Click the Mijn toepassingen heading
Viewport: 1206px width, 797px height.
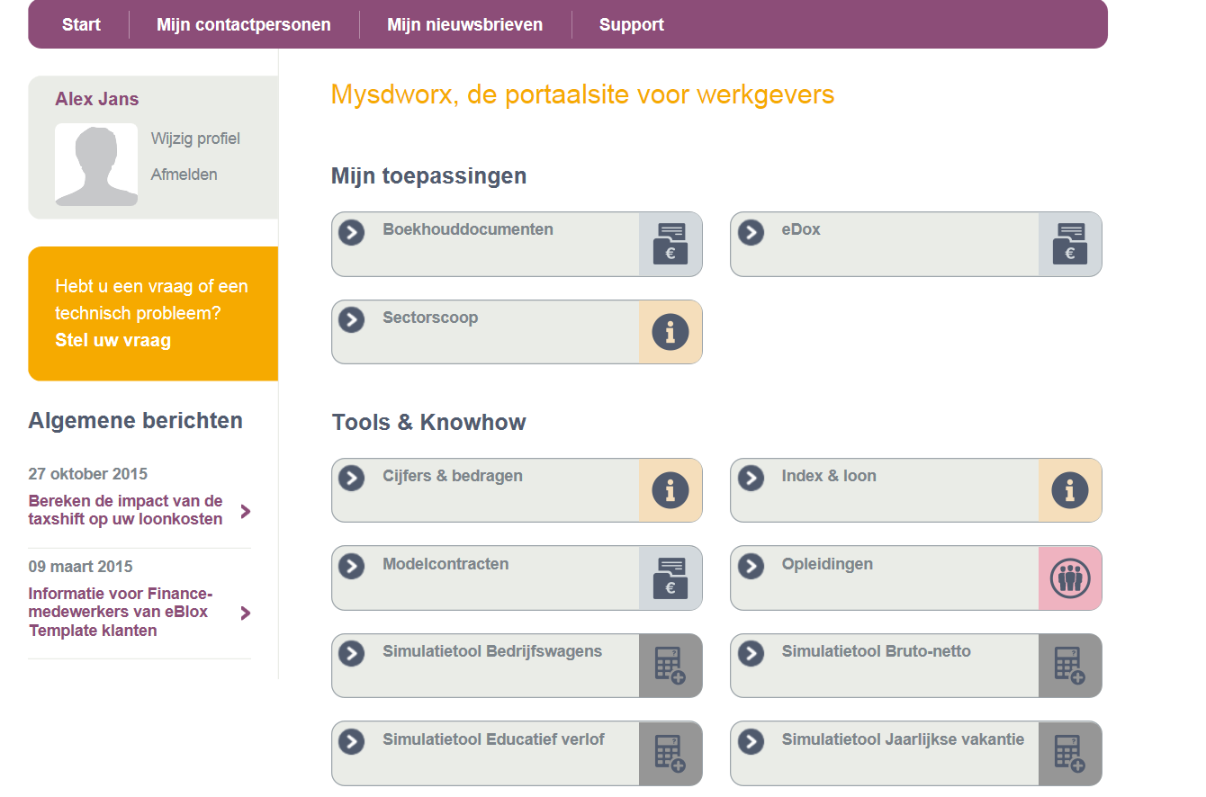point(428,176)
